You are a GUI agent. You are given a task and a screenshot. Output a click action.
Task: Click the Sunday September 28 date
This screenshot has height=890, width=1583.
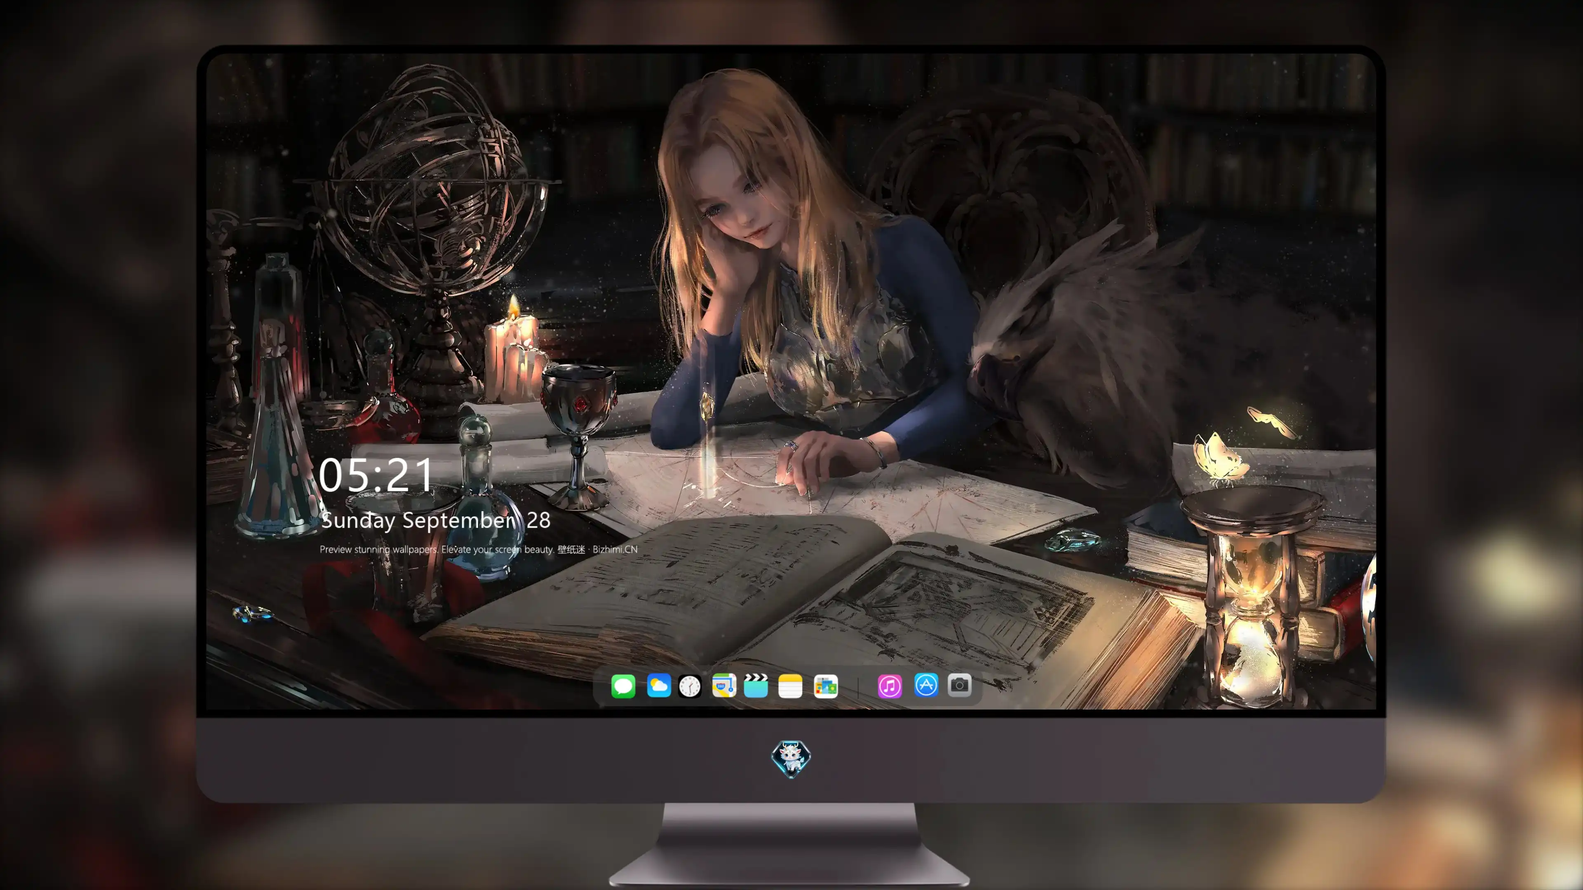click(x=436, y=521)
